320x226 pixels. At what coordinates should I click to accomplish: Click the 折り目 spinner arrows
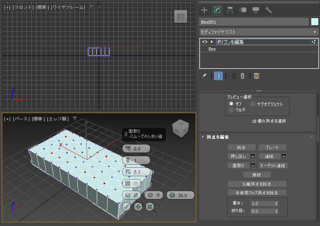pyautogui.click(x=276, y=211)
